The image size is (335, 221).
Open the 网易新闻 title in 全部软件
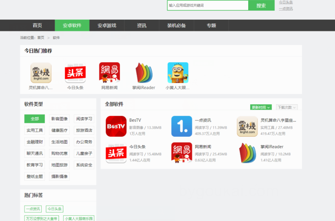point(203,147)
